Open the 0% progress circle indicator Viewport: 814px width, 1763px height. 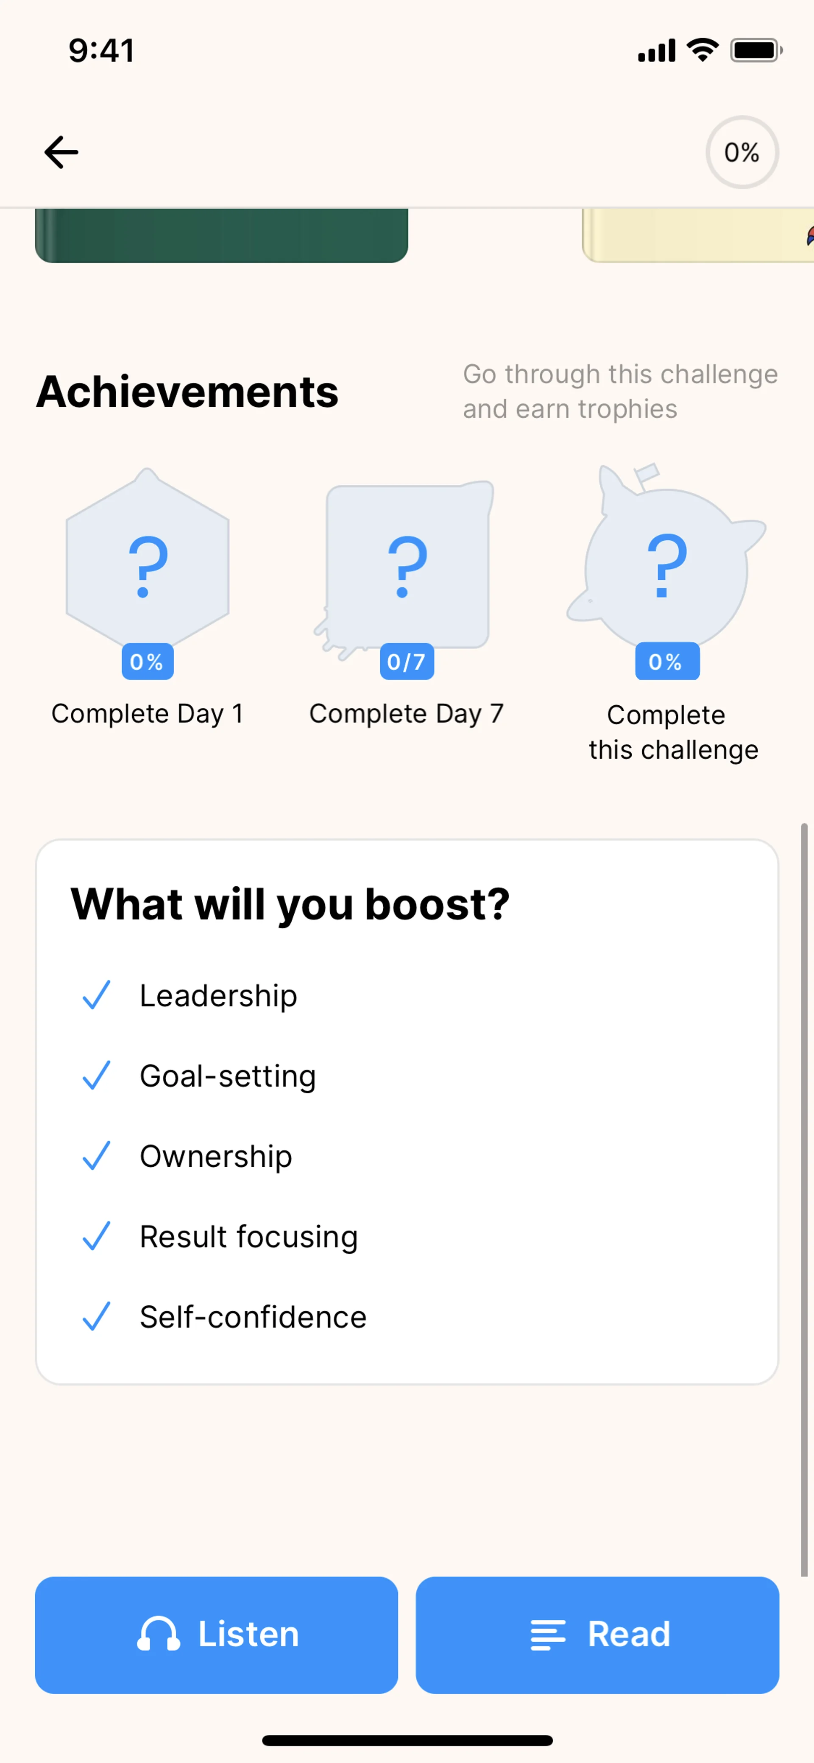pyautogui.click(x=742, y=152)
